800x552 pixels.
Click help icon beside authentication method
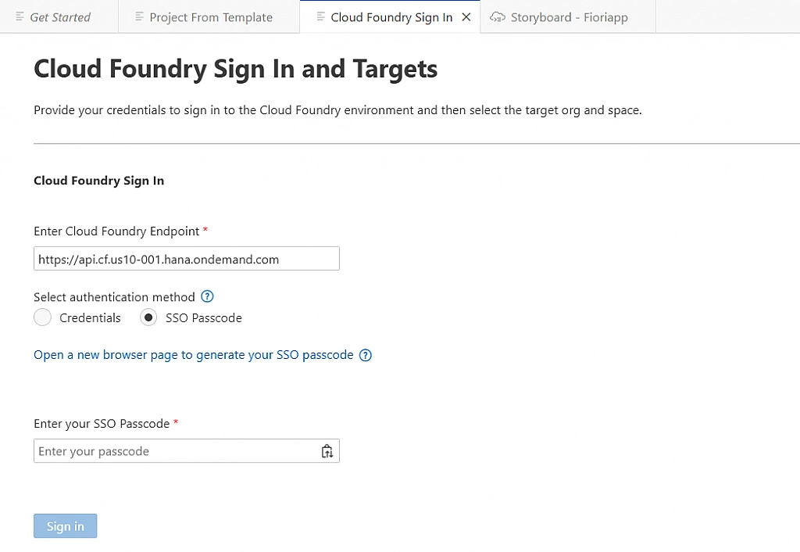pyautogui.click(x=207, y=296)
